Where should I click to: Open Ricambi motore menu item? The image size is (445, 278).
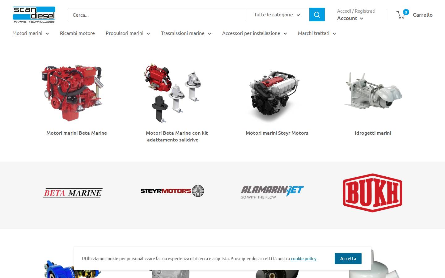click(77, 33)
